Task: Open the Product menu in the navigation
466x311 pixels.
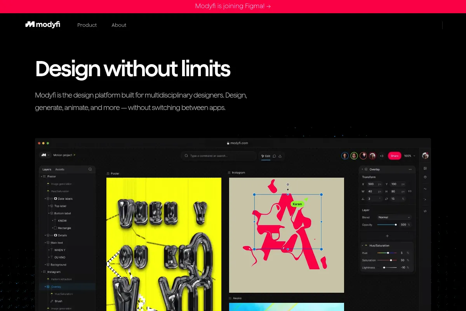Action: click(87, 25)
